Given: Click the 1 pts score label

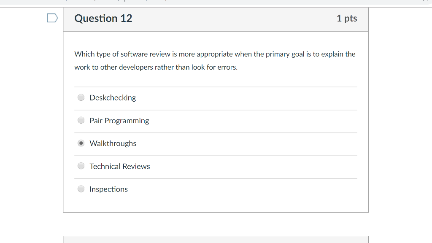Looking at the screenshot, I should [347, 19].
